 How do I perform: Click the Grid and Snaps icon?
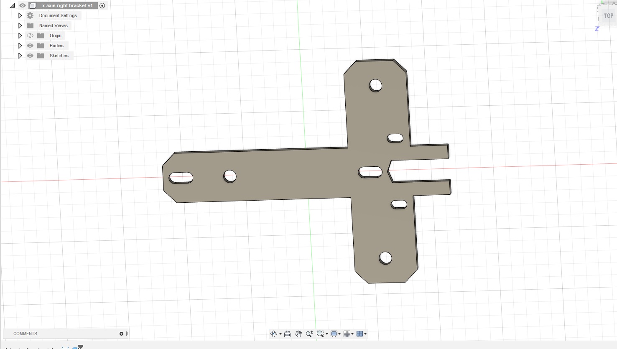point(347,334)
